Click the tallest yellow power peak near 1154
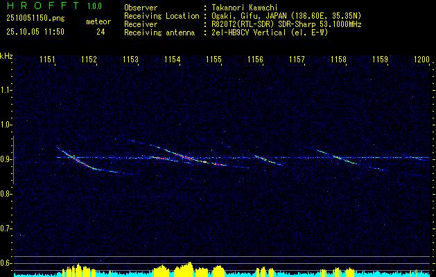 pos(190,269)
